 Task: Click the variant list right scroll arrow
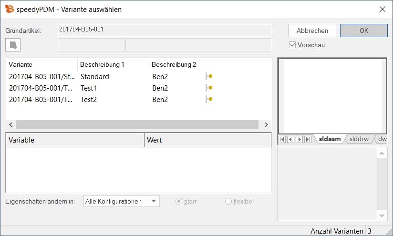coord(266,124)
